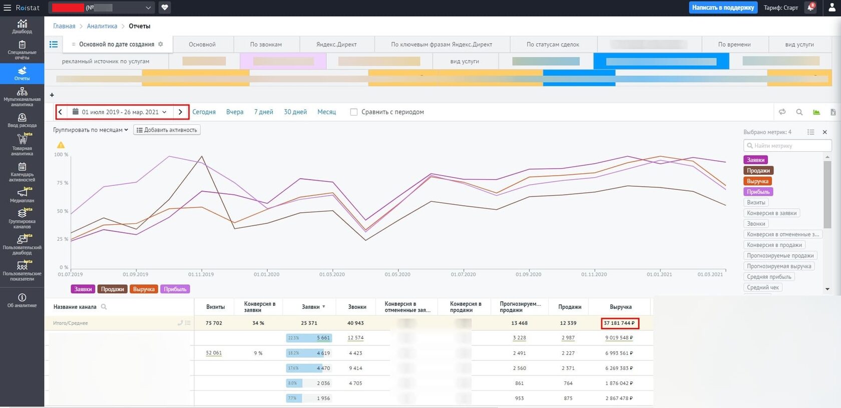The width and height of the screenshot is (841, 408).
Task: Click metrics list view icon
Action: 810,132
